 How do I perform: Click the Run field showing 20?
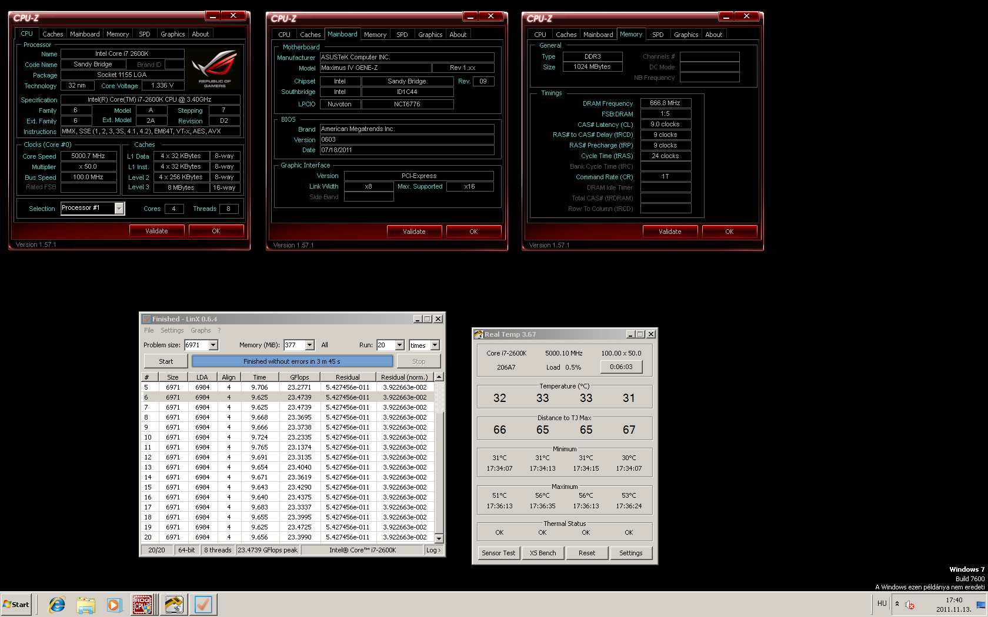pyautogui.click(x=386, y=345)
